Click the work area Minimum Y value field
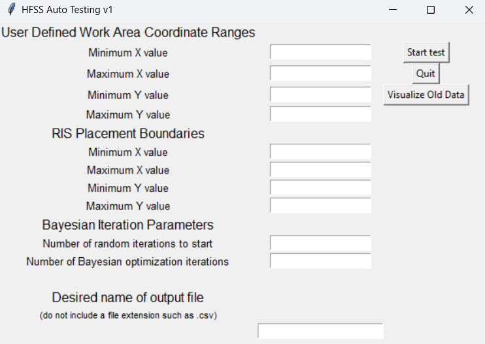Viewport: 485px width, 344px height. pos(320,94)
